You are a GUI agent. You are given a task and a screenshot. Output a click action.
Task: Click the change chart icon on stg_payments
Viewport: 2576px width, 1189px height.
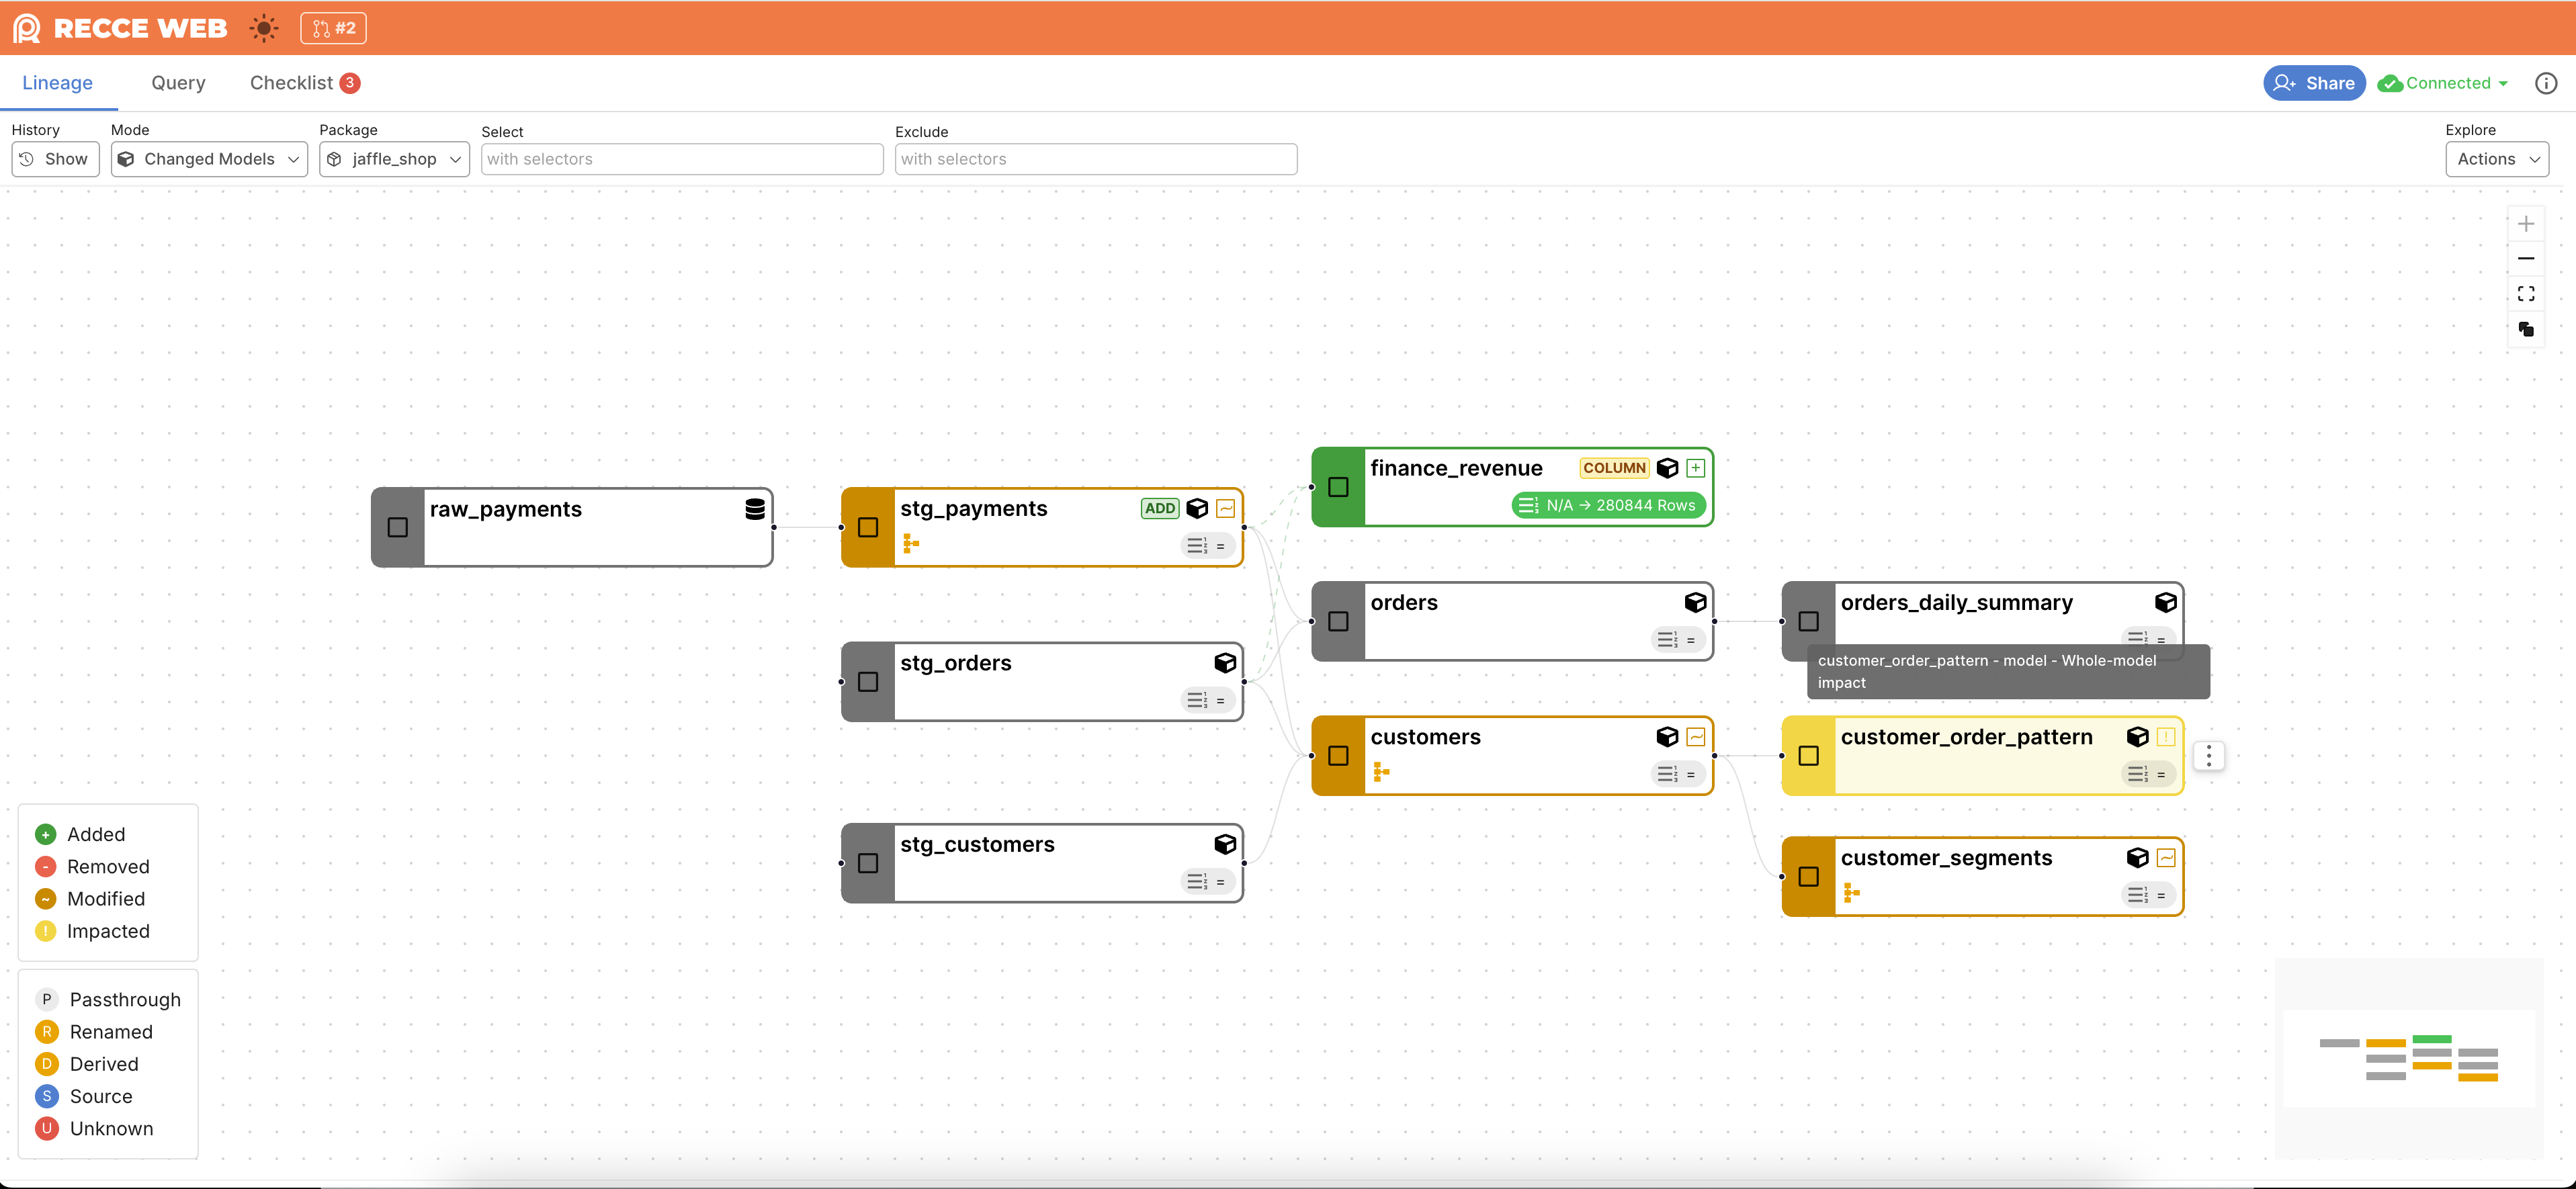coord(1226,508)
